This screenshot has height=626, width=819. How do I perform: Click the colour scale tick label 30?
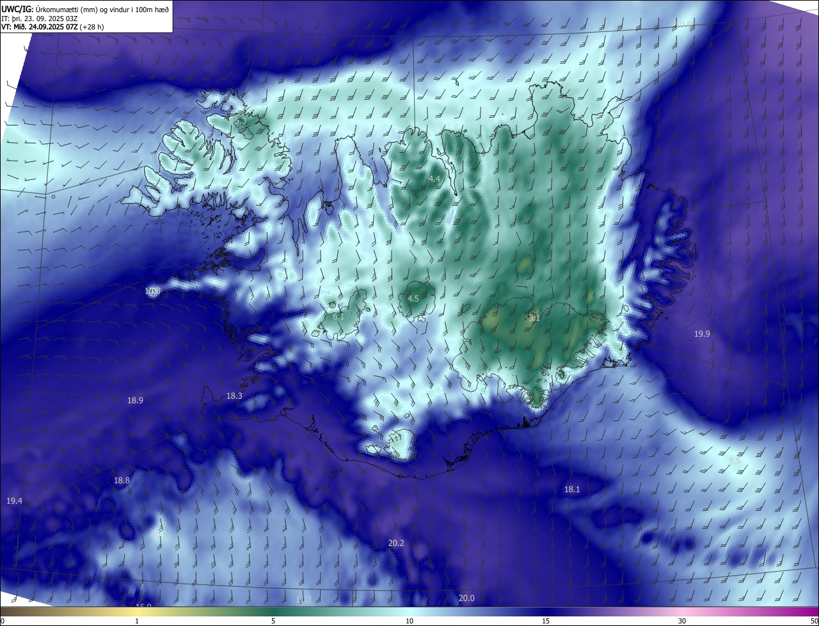coord(682,621)
